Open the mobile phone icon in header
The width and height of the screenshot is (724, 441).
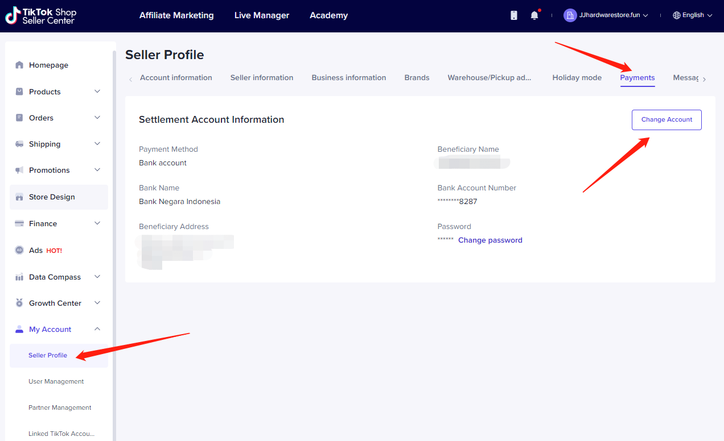click(x=514, y=15)
